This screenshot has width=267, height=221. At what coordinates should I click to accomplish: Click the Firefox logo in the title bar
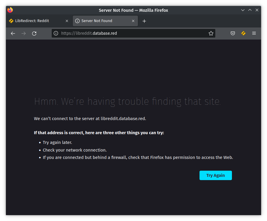coord(10,10)
